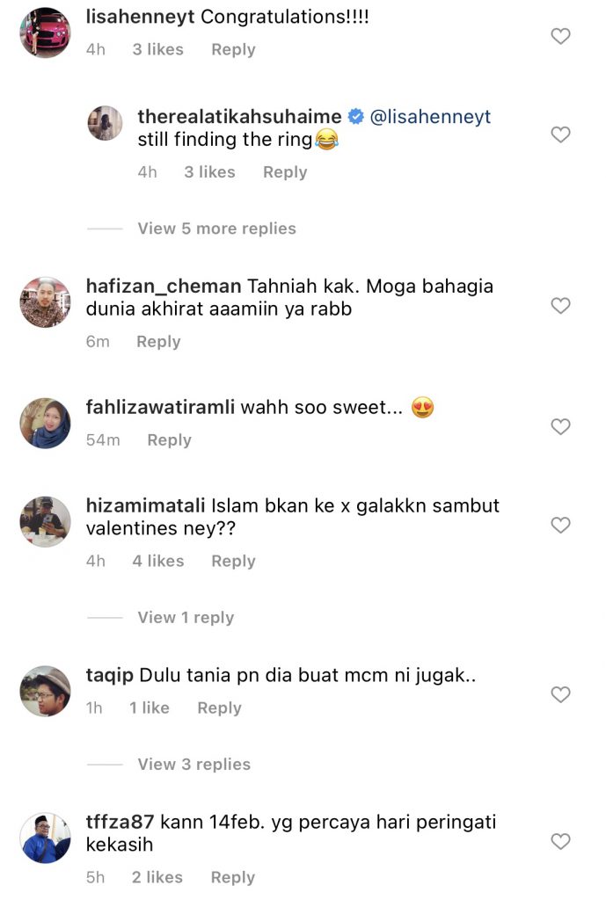Image resolution: width=606 pixels, height=900 pixels.
Task: Like taqip's comment with heart icon
Action: [x=560, y=694]
